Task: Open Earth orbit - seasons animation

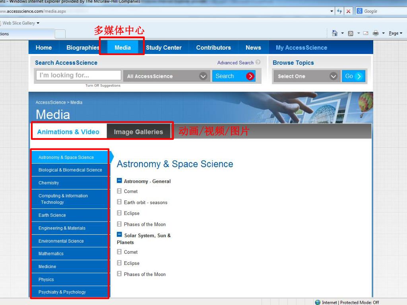Action: coord(145,203)
